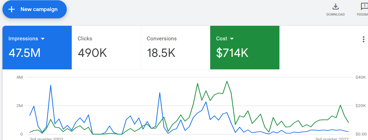
Task: Click the tallest blue impressions spike
Action: click(51, 85)
